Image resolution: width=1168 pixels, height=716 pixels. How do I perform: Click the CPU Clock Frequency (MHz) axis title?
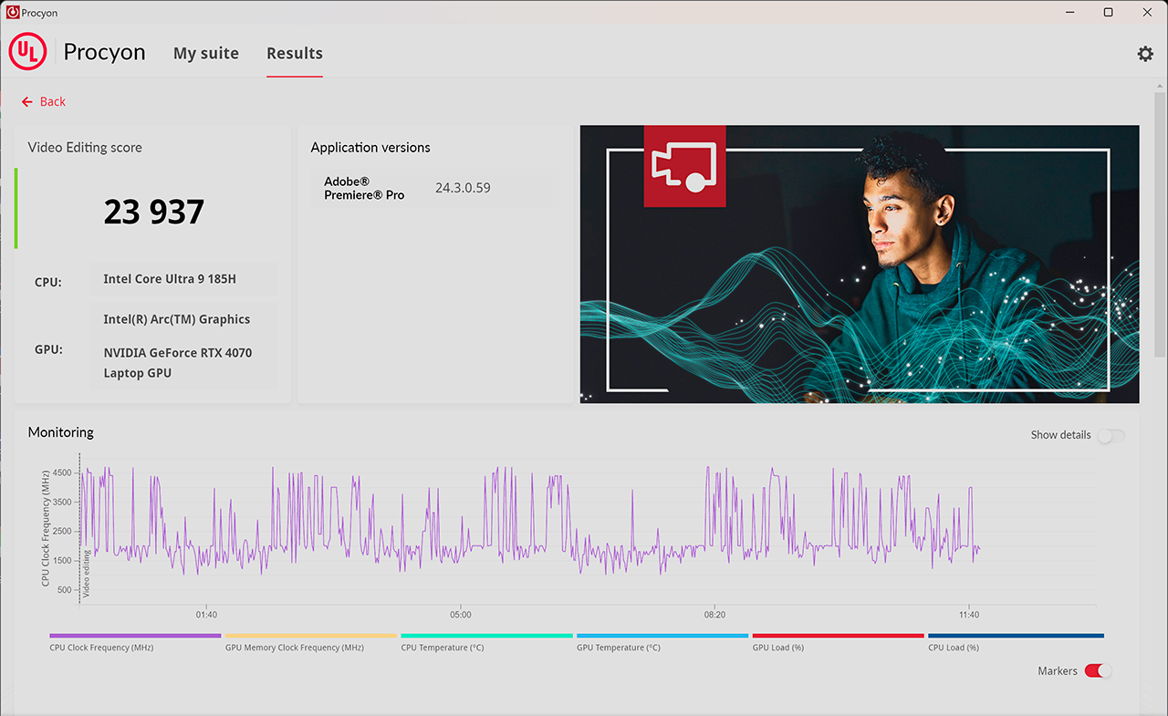pyautogui.click(x=46, y=527)
